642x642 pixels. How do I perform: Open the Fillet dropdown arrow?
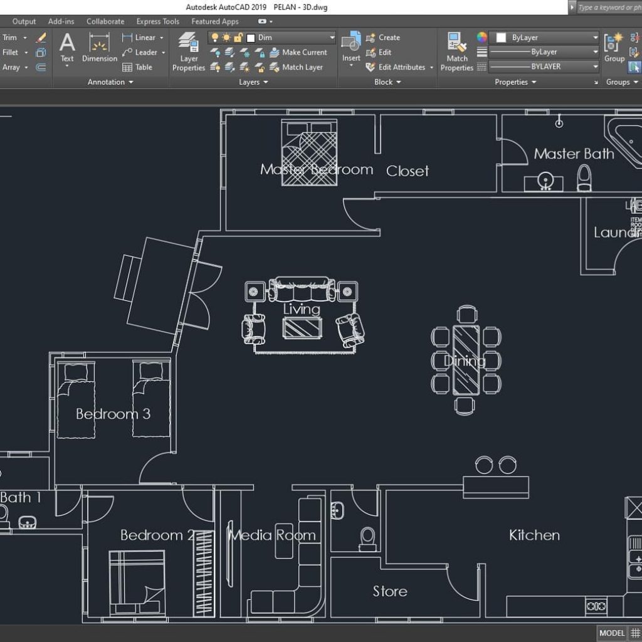26,53
